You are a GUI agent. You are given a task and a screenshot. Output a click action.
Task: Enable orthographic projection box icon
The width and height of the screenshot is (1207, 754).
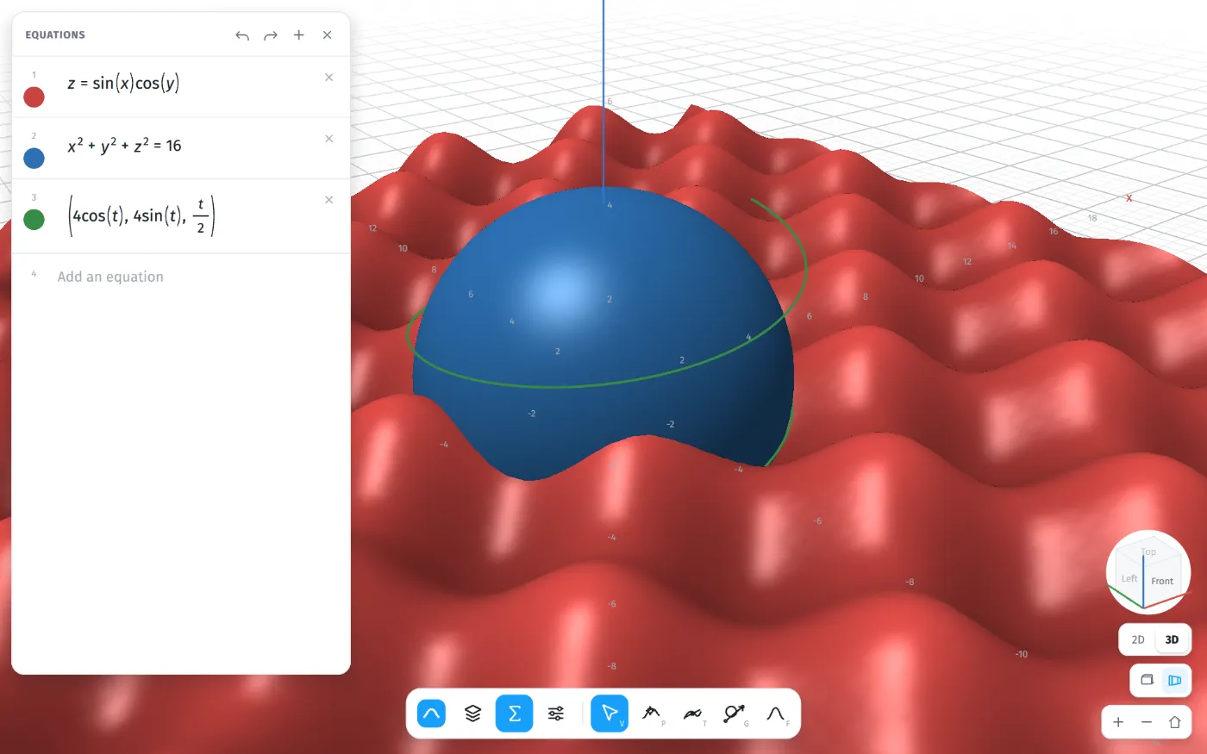click(1147, 680)
